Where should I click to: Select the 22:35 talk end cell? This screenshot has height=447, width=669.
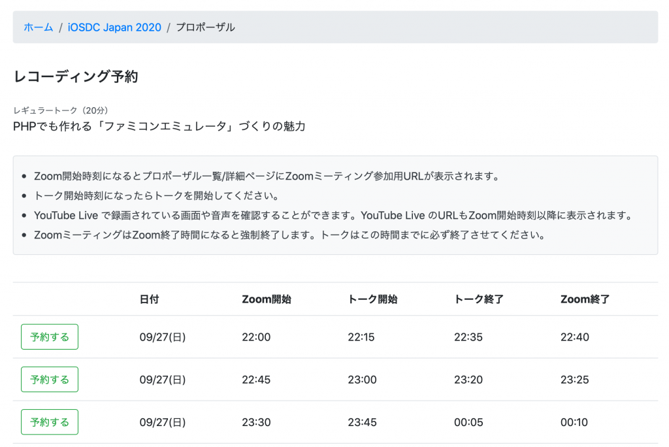click(468, 337)
